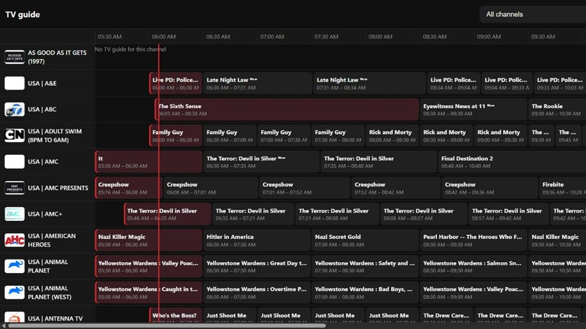Open The Terror: Devil in Silver 07:35 AM on AMC
586x329 pixels.
click(x=378, y=162)
